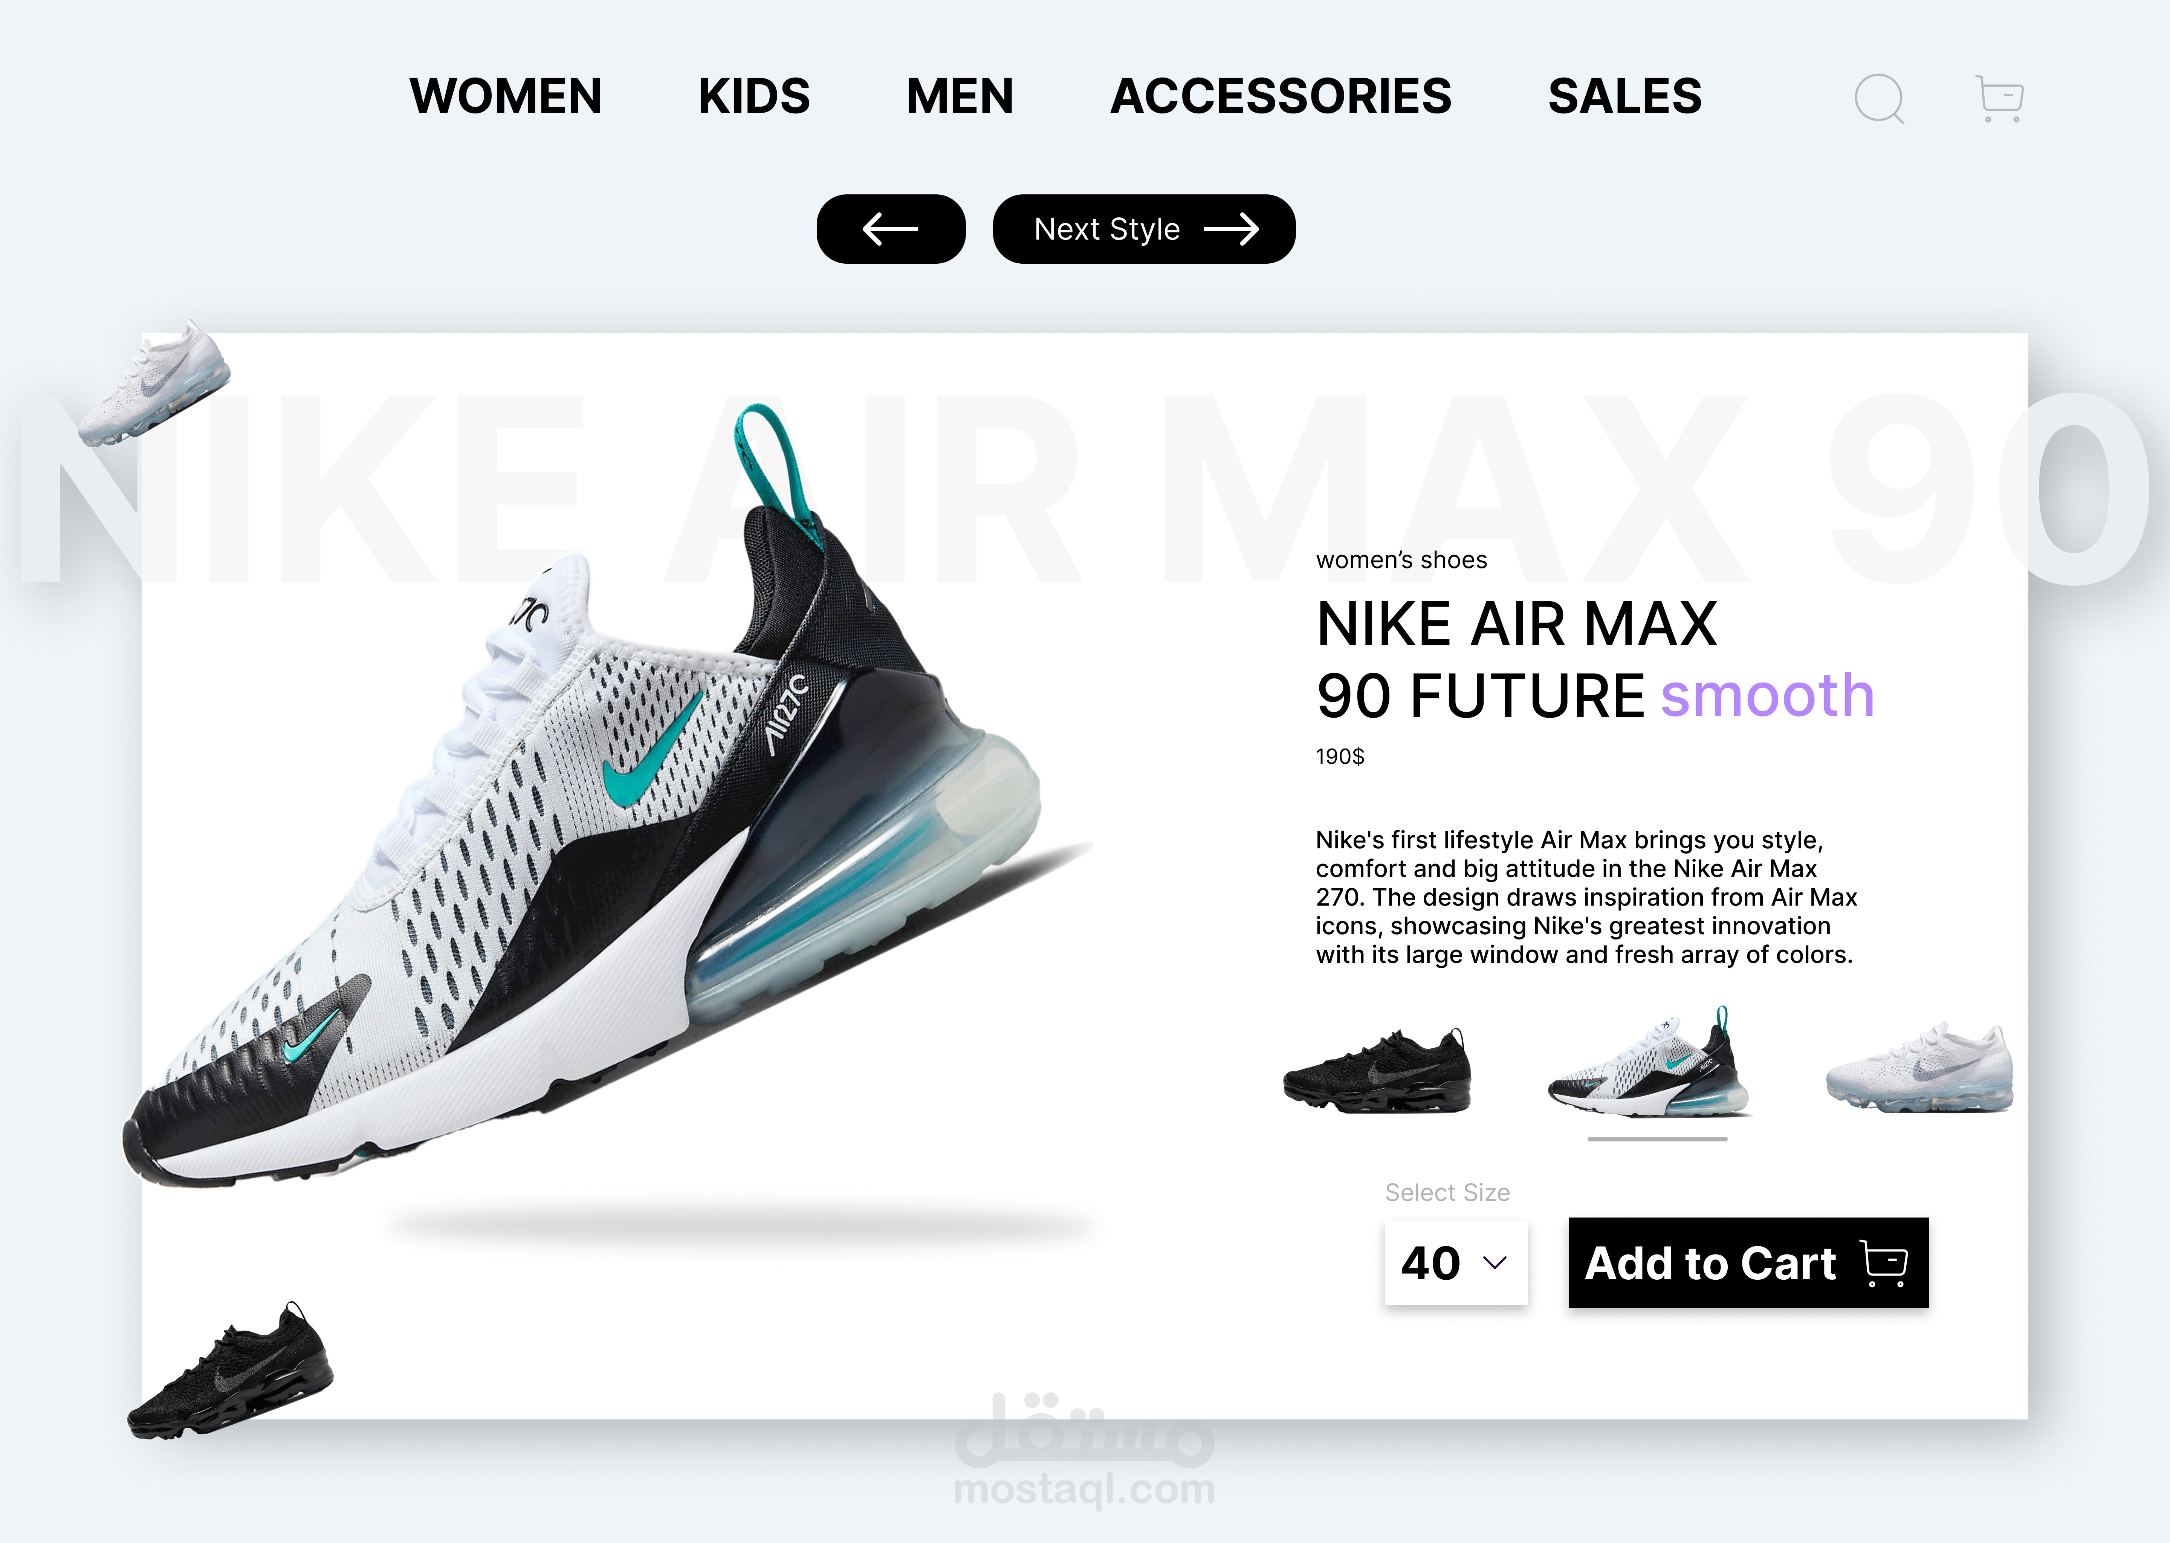The width and height of the screenshot is (2170, 1543).
Task: Open the shopping cart icon in header
Action: tap(1999, 98)
